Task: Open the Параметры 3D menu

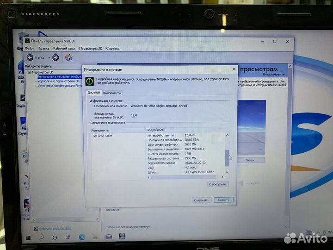Action: [91, 48]
